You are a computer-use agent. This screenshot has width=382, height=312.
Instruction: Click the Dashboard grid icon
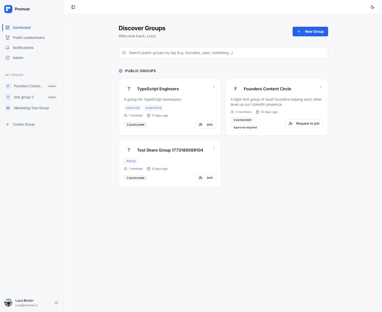pos(8,27)
